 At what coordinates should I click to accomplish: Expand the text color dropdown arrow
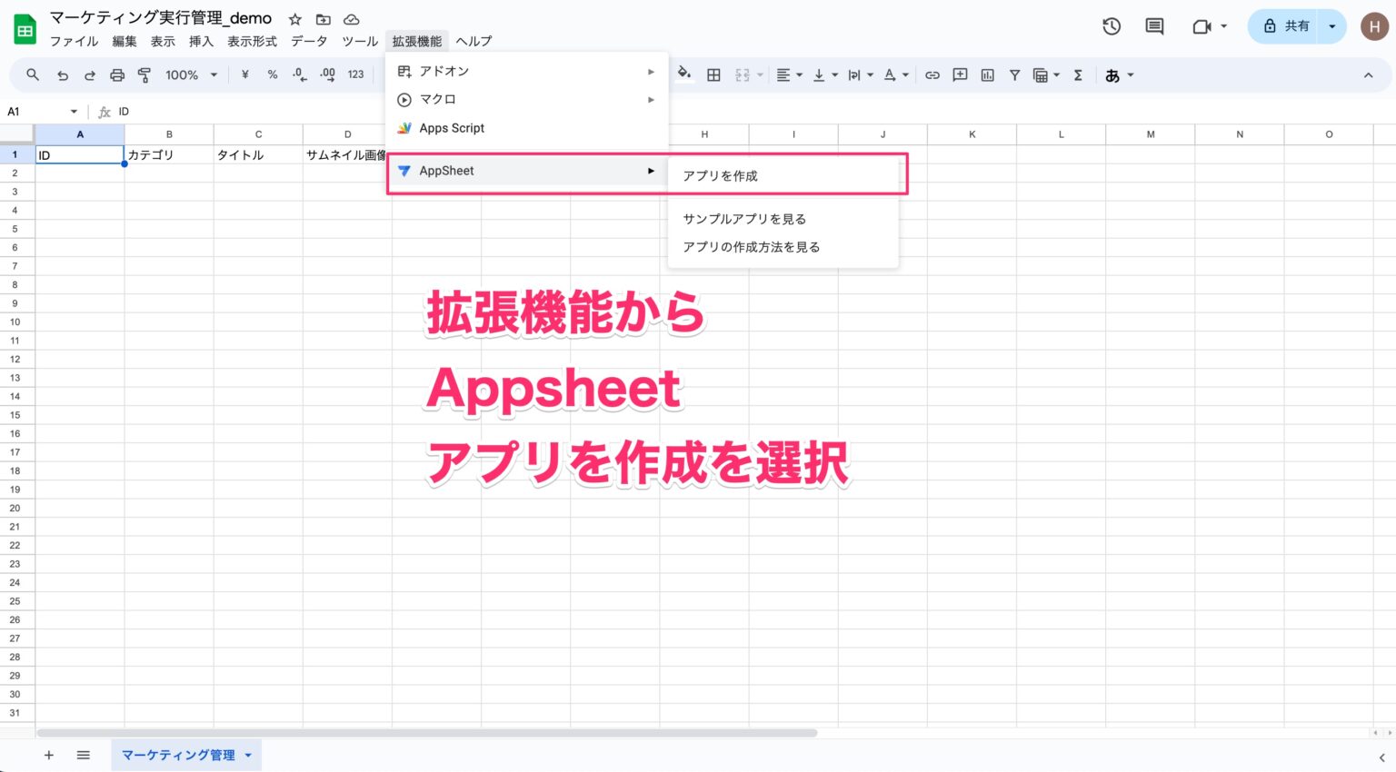pos(906,74)
